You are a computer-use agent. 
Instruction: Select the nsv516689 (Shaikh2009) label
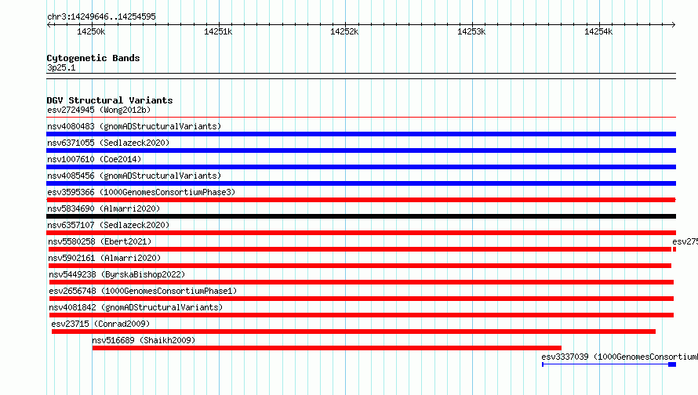[x=144, y=340]
